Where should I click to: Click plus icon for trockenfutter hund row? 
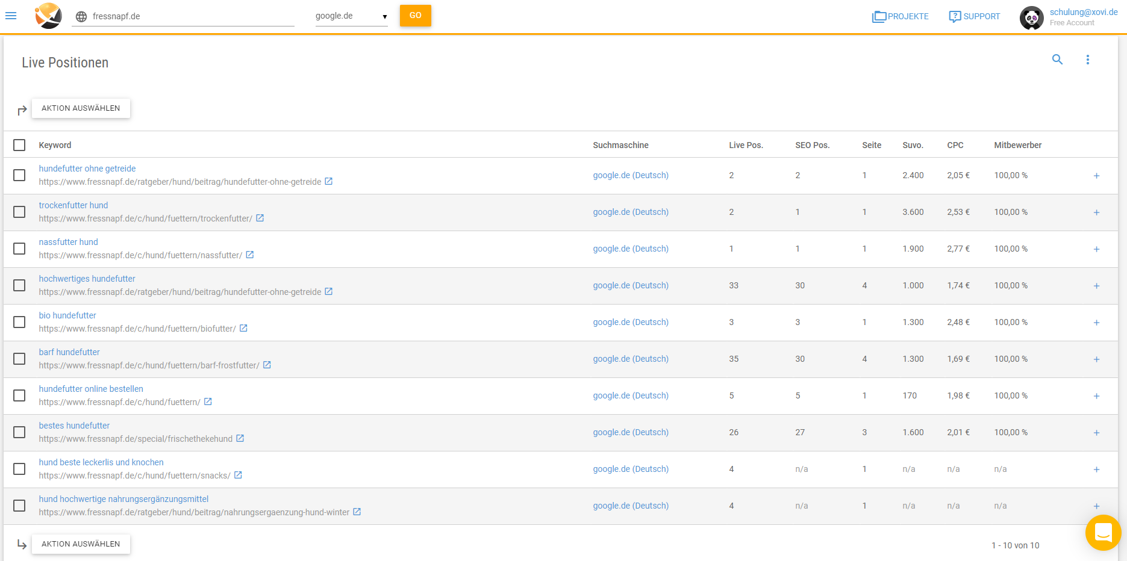coord(1097,212)
